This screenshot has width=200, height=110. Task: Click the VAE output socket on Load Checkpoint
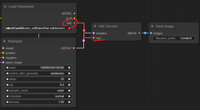point(74,23)
